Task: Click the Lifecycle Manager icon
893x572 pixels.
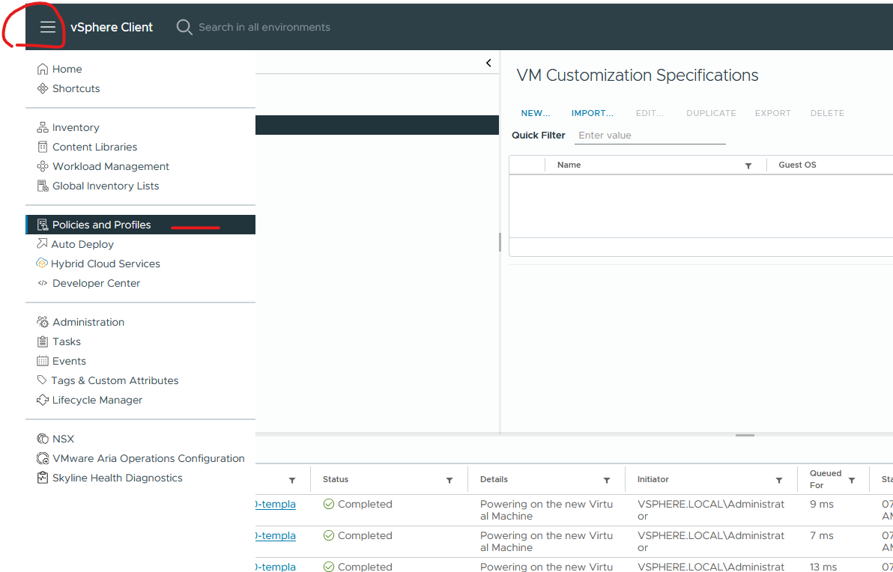Action: point(42,400)
